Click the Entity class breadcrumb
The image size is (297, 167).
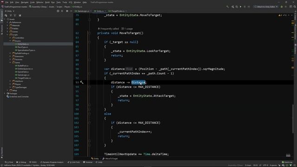(x=95, y=159)
